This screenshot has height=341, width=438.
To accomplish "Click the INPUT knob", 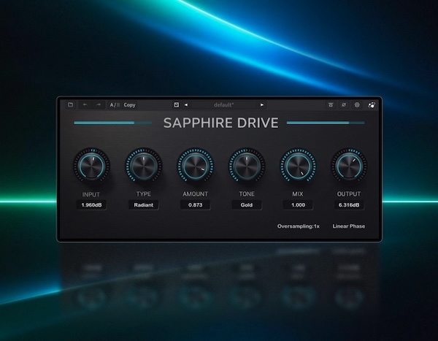I will 91,166.
